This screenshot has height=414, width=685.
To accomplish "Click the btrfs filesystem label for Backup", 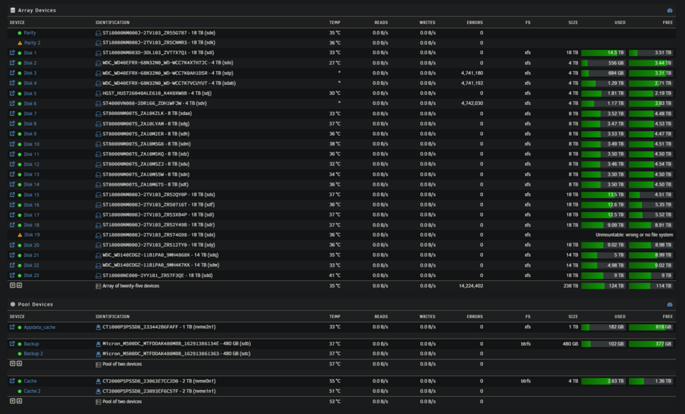I will point(525,343).
